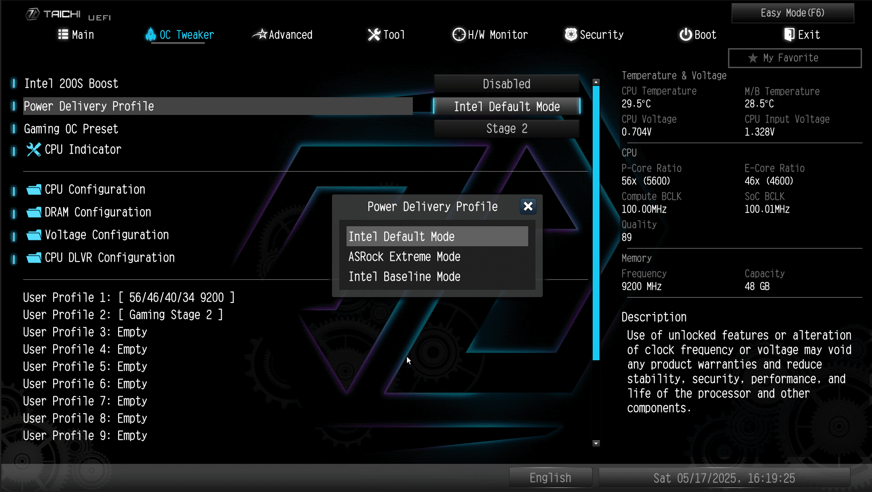
Task: Open Gaming OC Preset Stage 2 dropdown
Action: 506,129
